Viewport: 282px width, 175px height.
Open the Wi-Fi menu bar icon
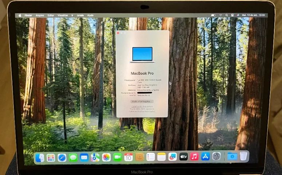[x=221, y=15]
